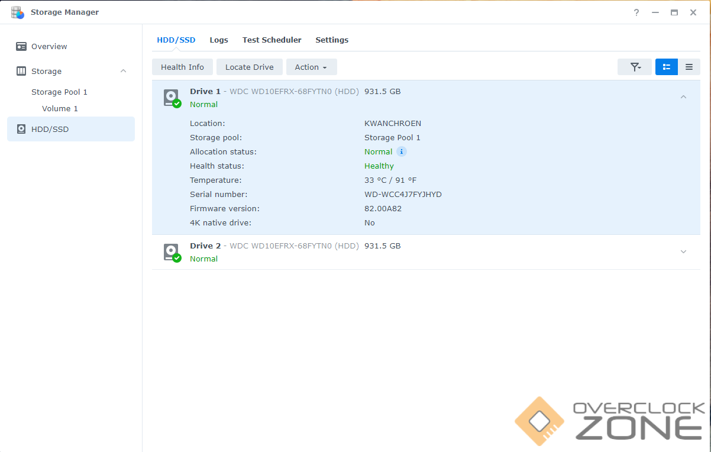Go to the Settings tab
This screenshot has height=452, width=711.
click(332, 40)
